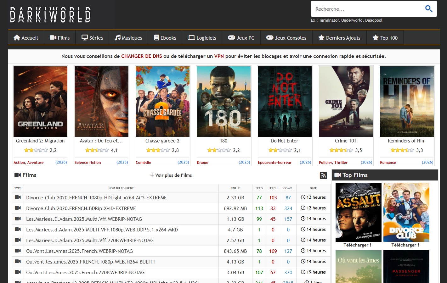447x283 pixels.
Task: Open the RSS feed icon
Action: [323, 175]
